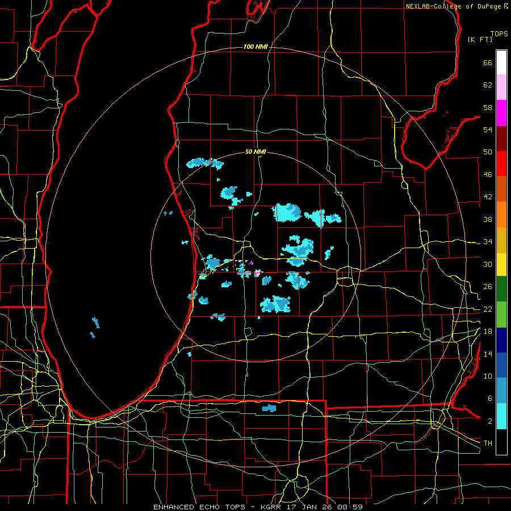The width and height of the screenshot is (511, 511).
Task: Click the orange swatch near 38
Action: click(501, 215)
